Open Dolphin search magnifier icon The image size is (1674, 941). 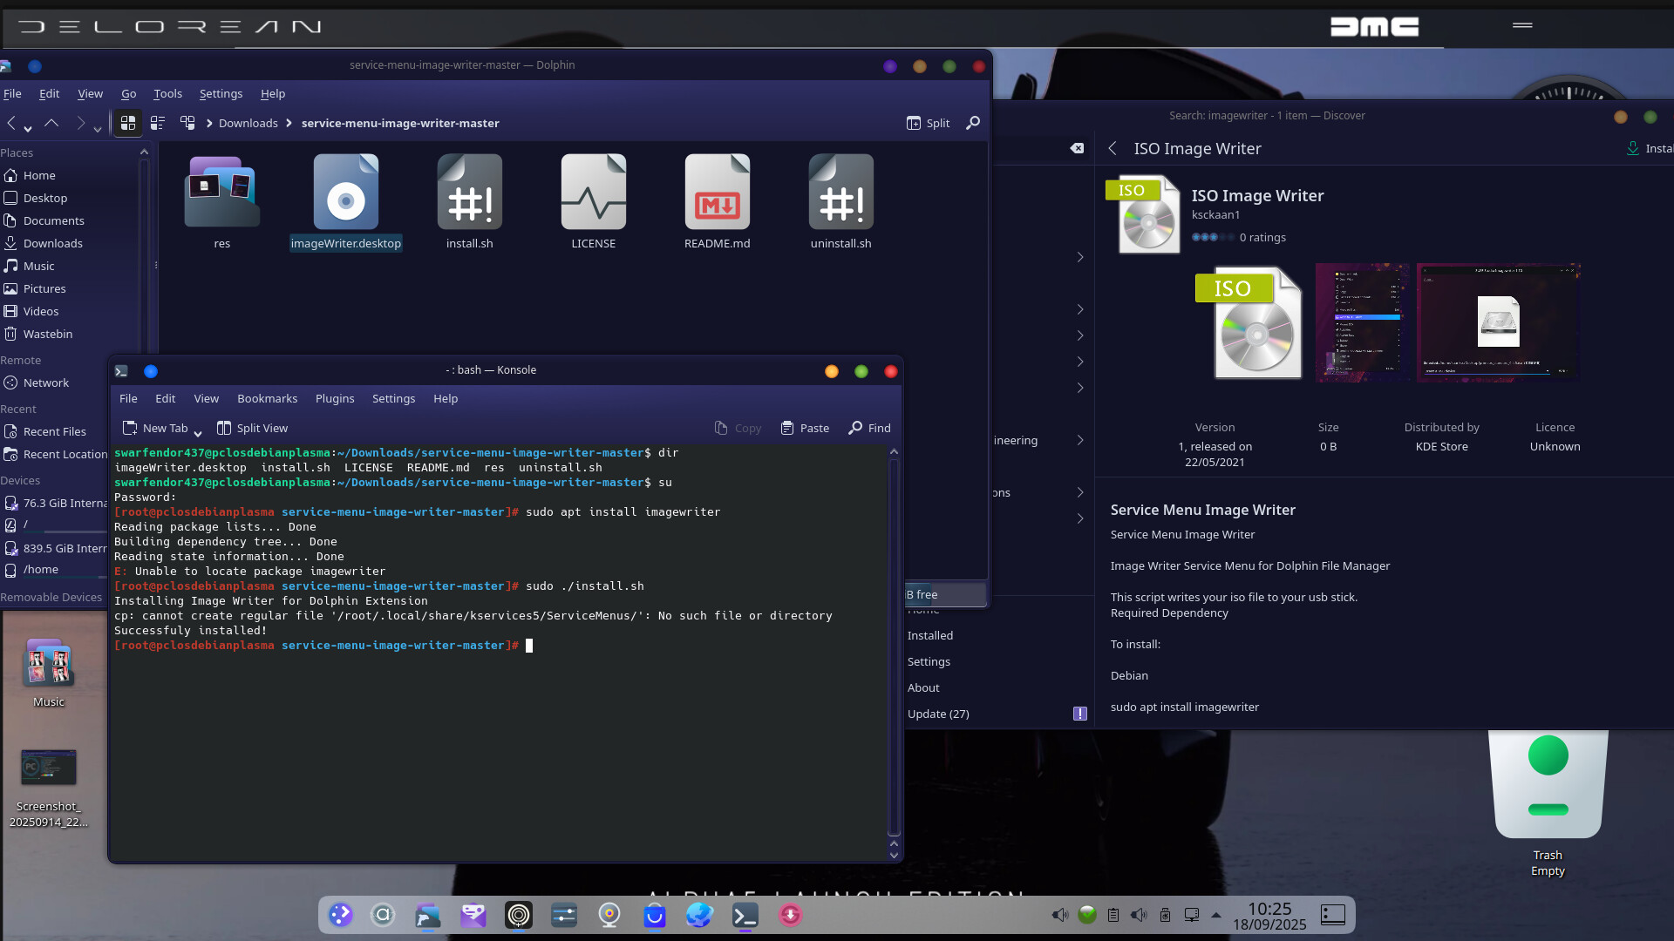[x=973, y=123]
